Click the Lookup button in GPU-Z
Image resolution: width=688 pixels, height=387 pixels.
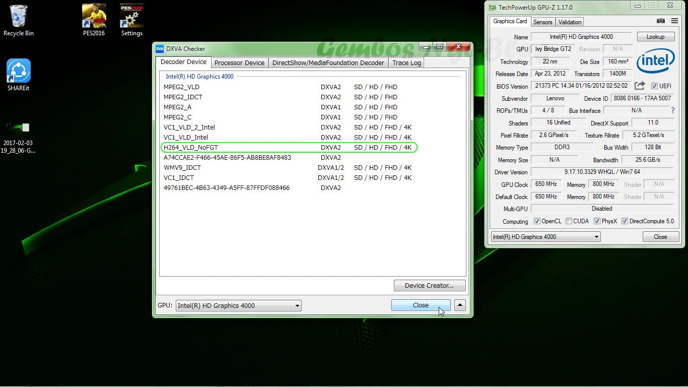pyautogui.click(x=656, y=37)
